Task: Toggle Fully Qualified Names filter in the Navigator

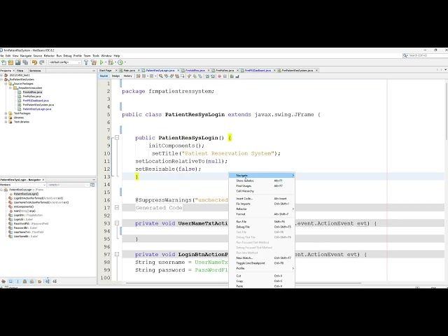Action: tap(39, 281)
